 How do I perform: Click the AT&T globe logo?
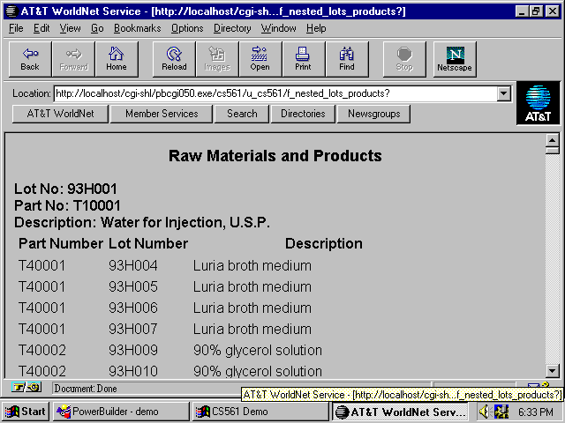538,103
